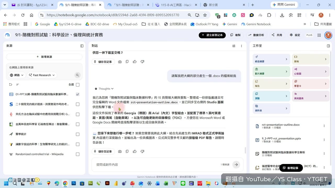The width and height of the screenshot is (335, 188).
Task: Copy the latest response using the copy icon
Action: 127,151
